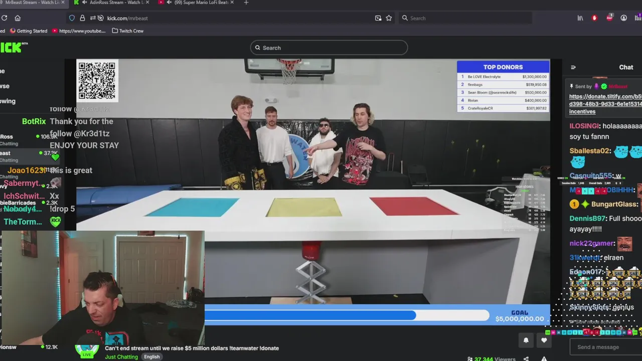This screenshot has height=361, width=642.
Task: Click ILOSINGI's username in chat
Action: (x=584, y=126)
